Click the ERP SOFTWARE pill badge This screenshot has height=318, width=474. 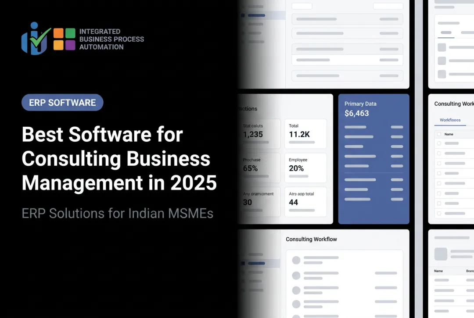(62, 102)
